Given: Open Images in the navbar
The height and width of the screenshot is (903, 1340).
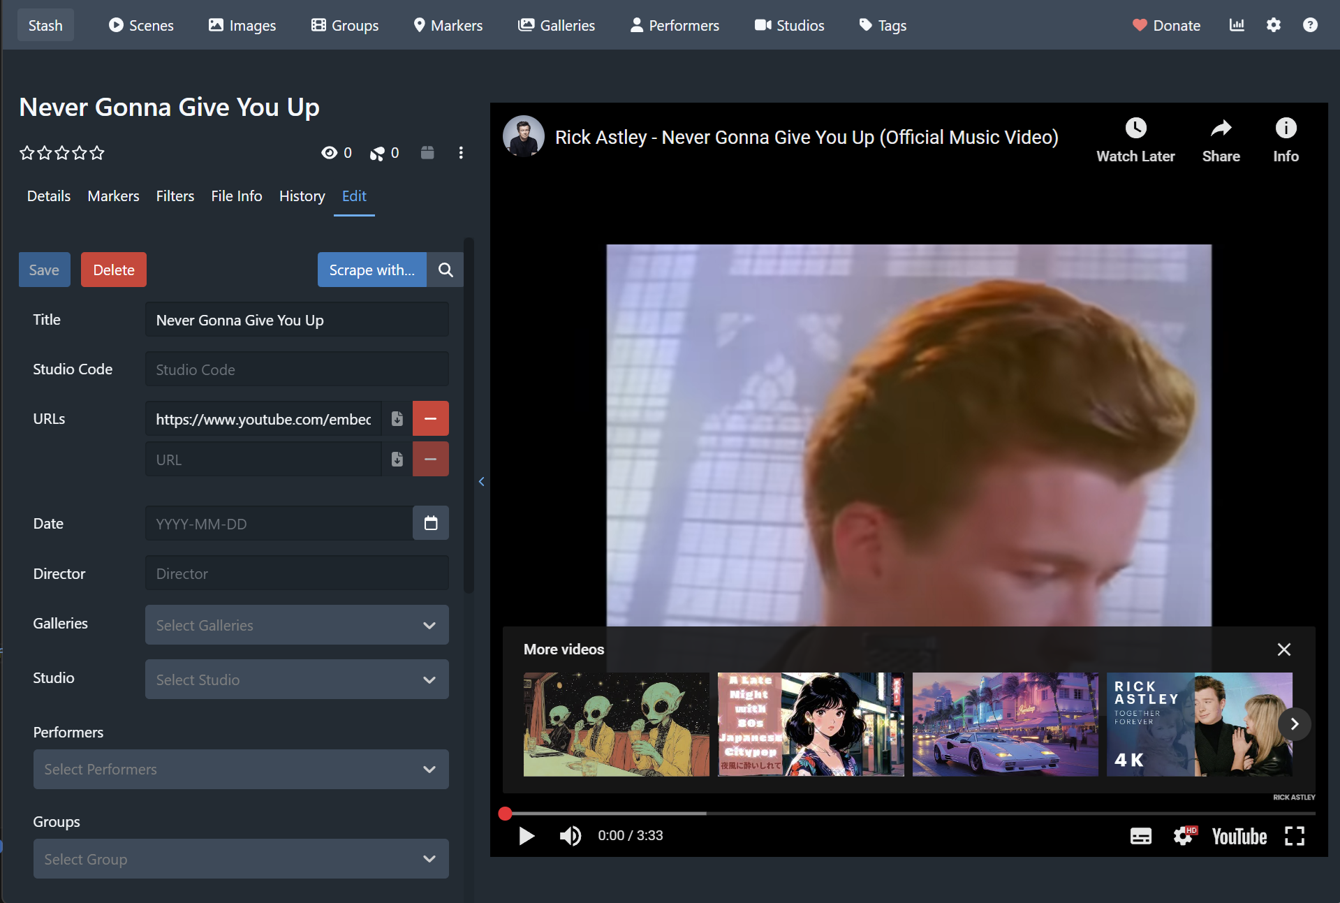Looking at the screenshot, I should pyautogui.click(x=242, y=25).
